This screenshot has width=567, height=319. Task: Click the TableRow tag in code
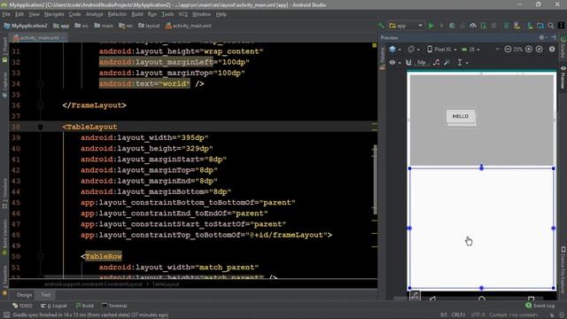click(x=104, y=256)
